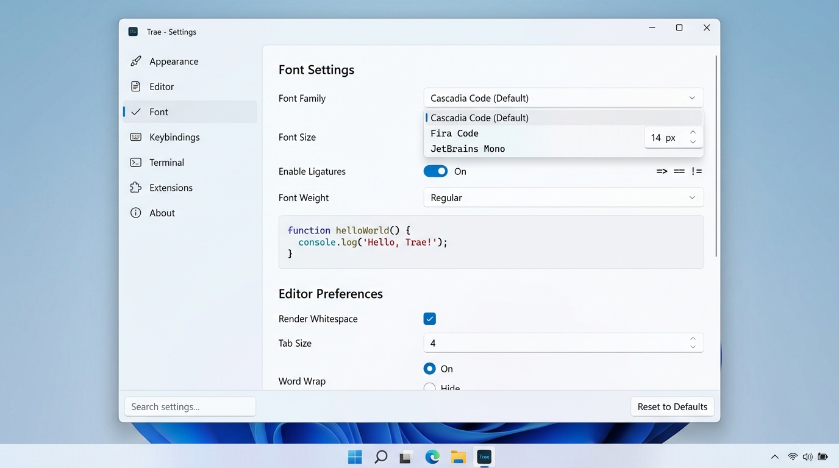Launch Microsoft Edge from the taskbar
This screenshot has height=468, width=839.
point(432,456)
